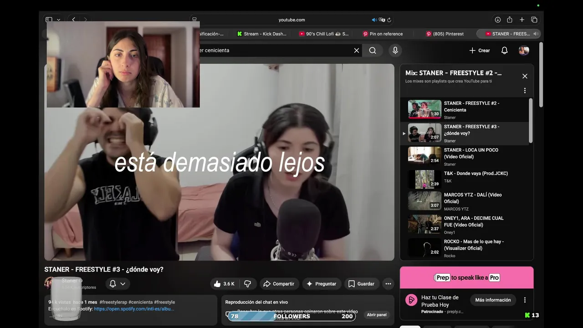Play ROCKO - Mas de lo que hay

(465, 248)
